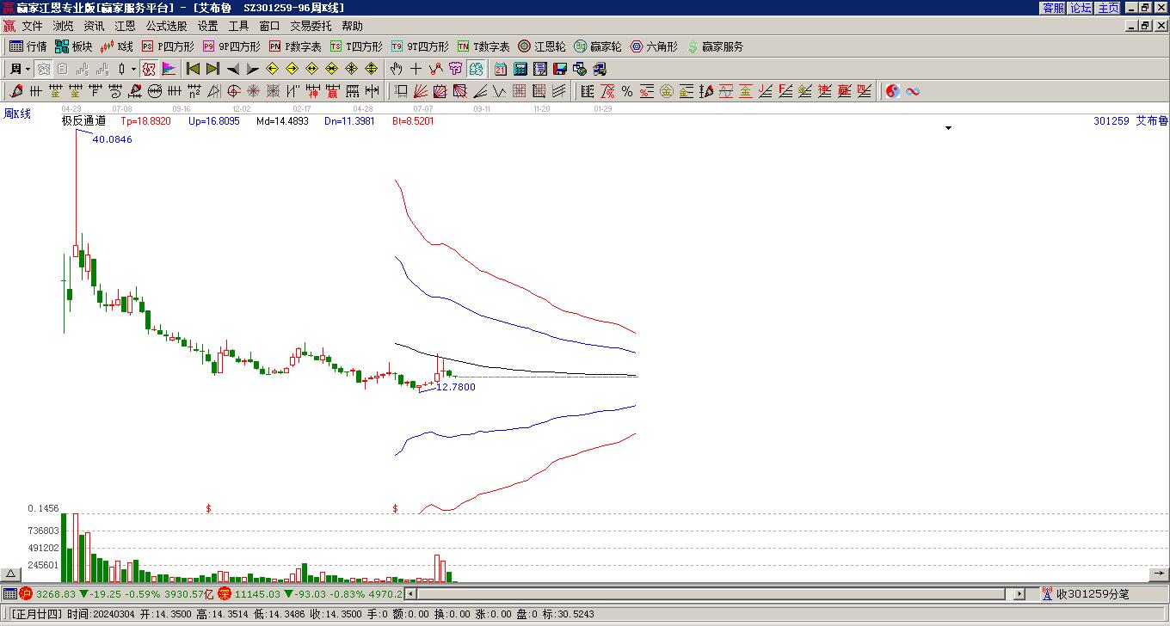This screenshot has width=1170, height=626.
Task: Open the 六角形 hexagon tool
Action: [654, 46]
